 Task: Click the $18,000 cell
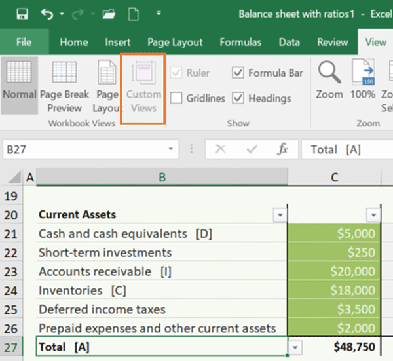coord(334,290)
